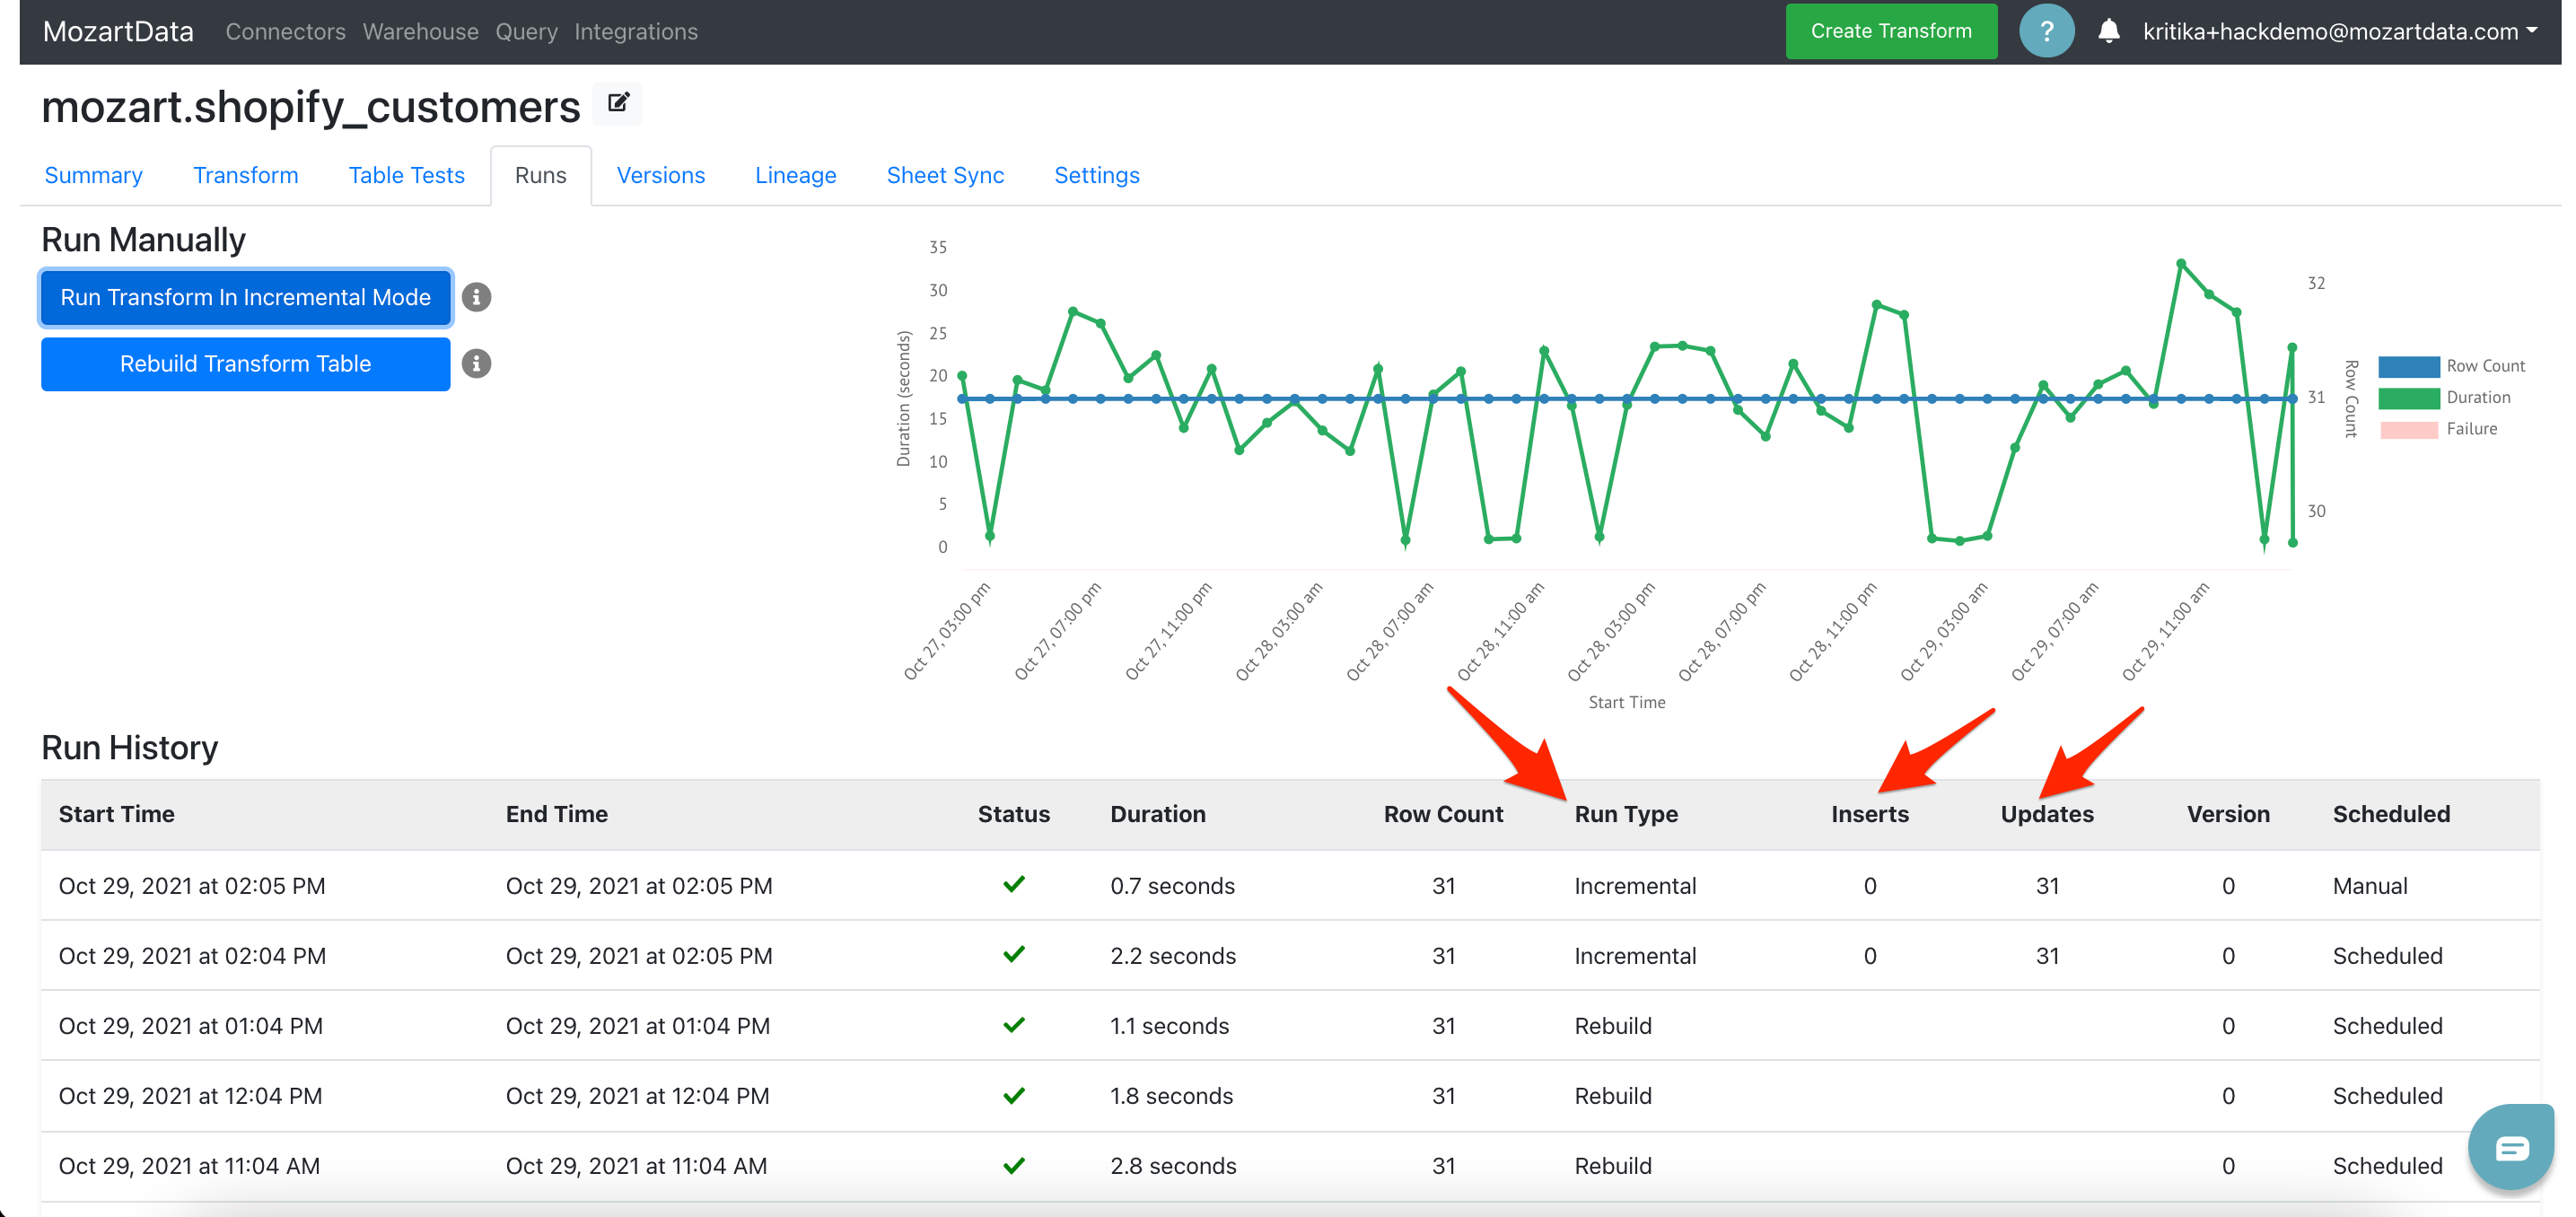The height and width of the screenshot is (1217, 2576).
Task: Open the help question mark icon
Action: [x=2046, y=31]
